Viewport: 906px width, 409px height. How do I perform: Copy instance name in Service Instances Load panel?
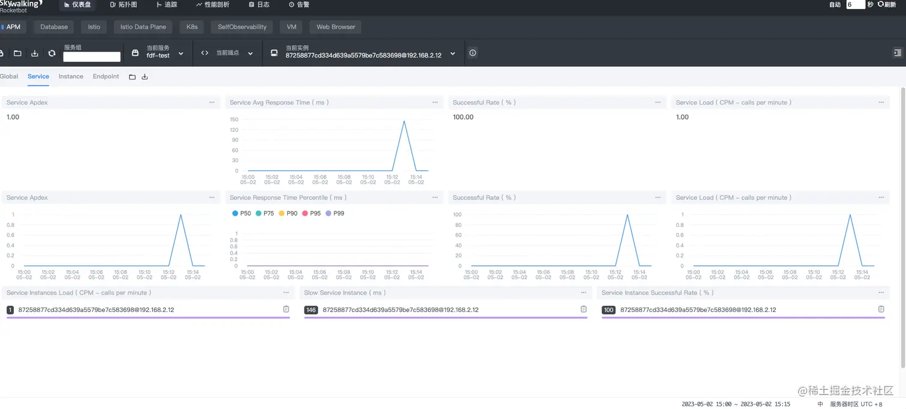click(286, 309)
